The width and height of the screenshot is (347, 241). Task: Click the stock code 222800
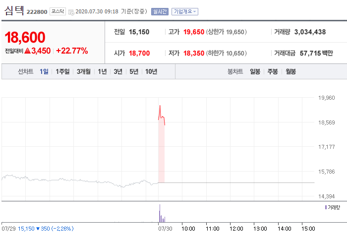tap(37, 12)
